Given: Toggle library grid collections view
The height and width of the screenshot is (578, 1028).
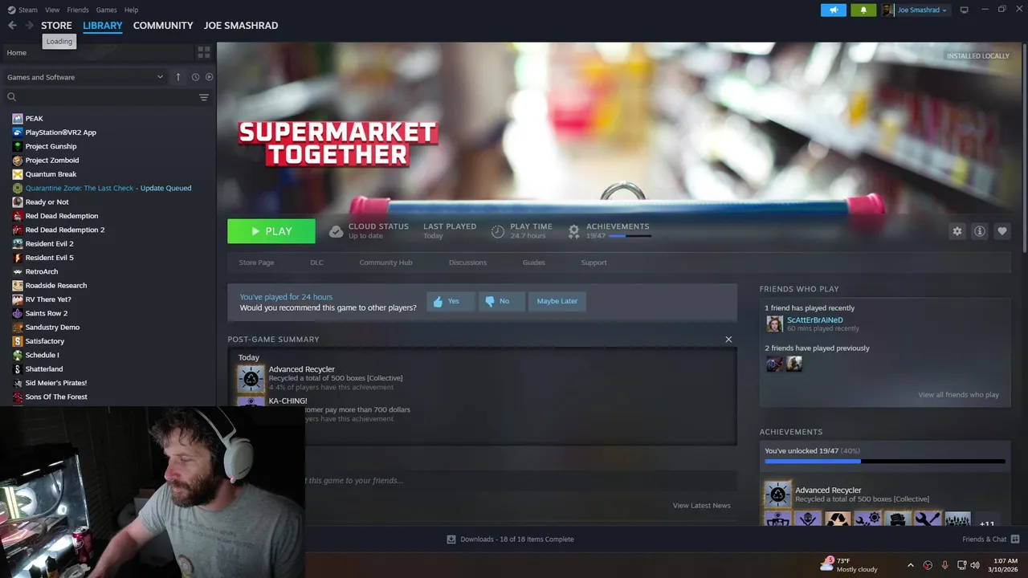Looking at the screenshot, I should 204,52.
